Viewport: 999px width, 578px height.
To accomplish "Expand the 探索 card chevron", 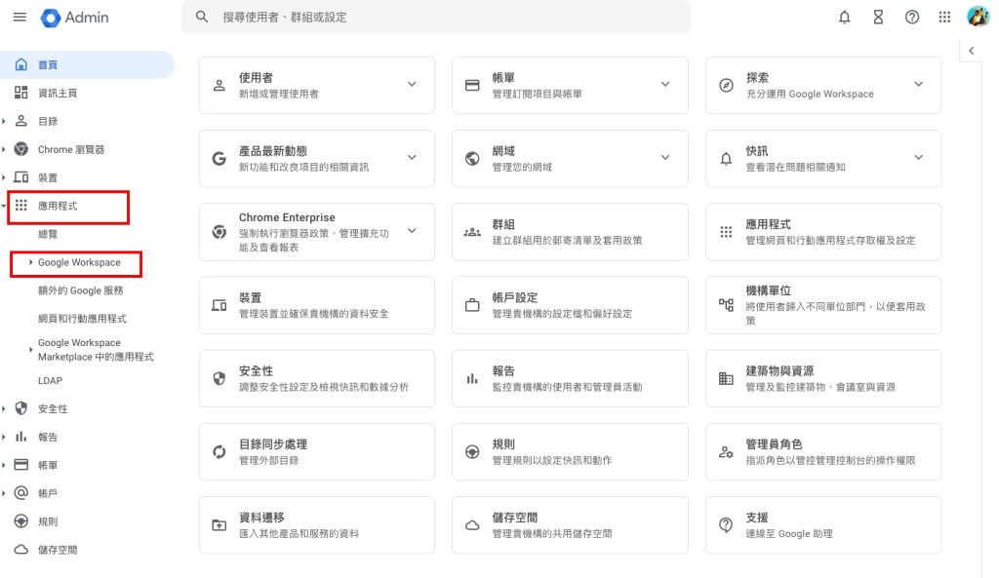I will coord(918,84).
